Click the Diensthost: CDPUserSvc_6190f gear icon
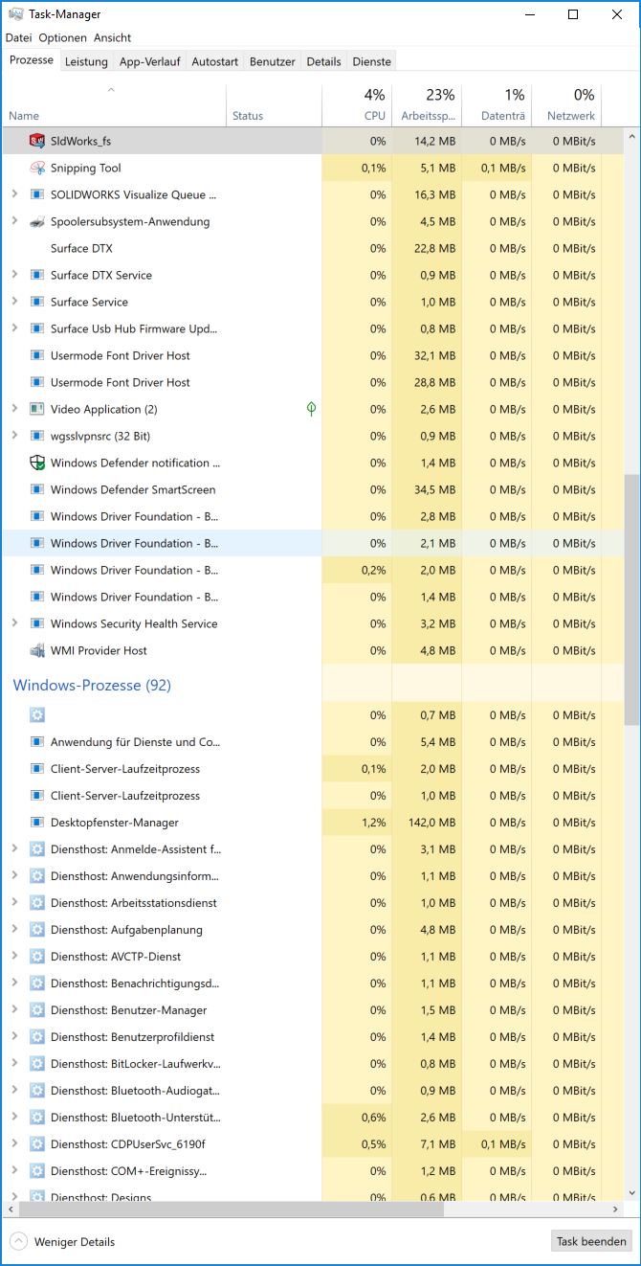Screen dimensions: 641x1266 (x=37, y=1144)
